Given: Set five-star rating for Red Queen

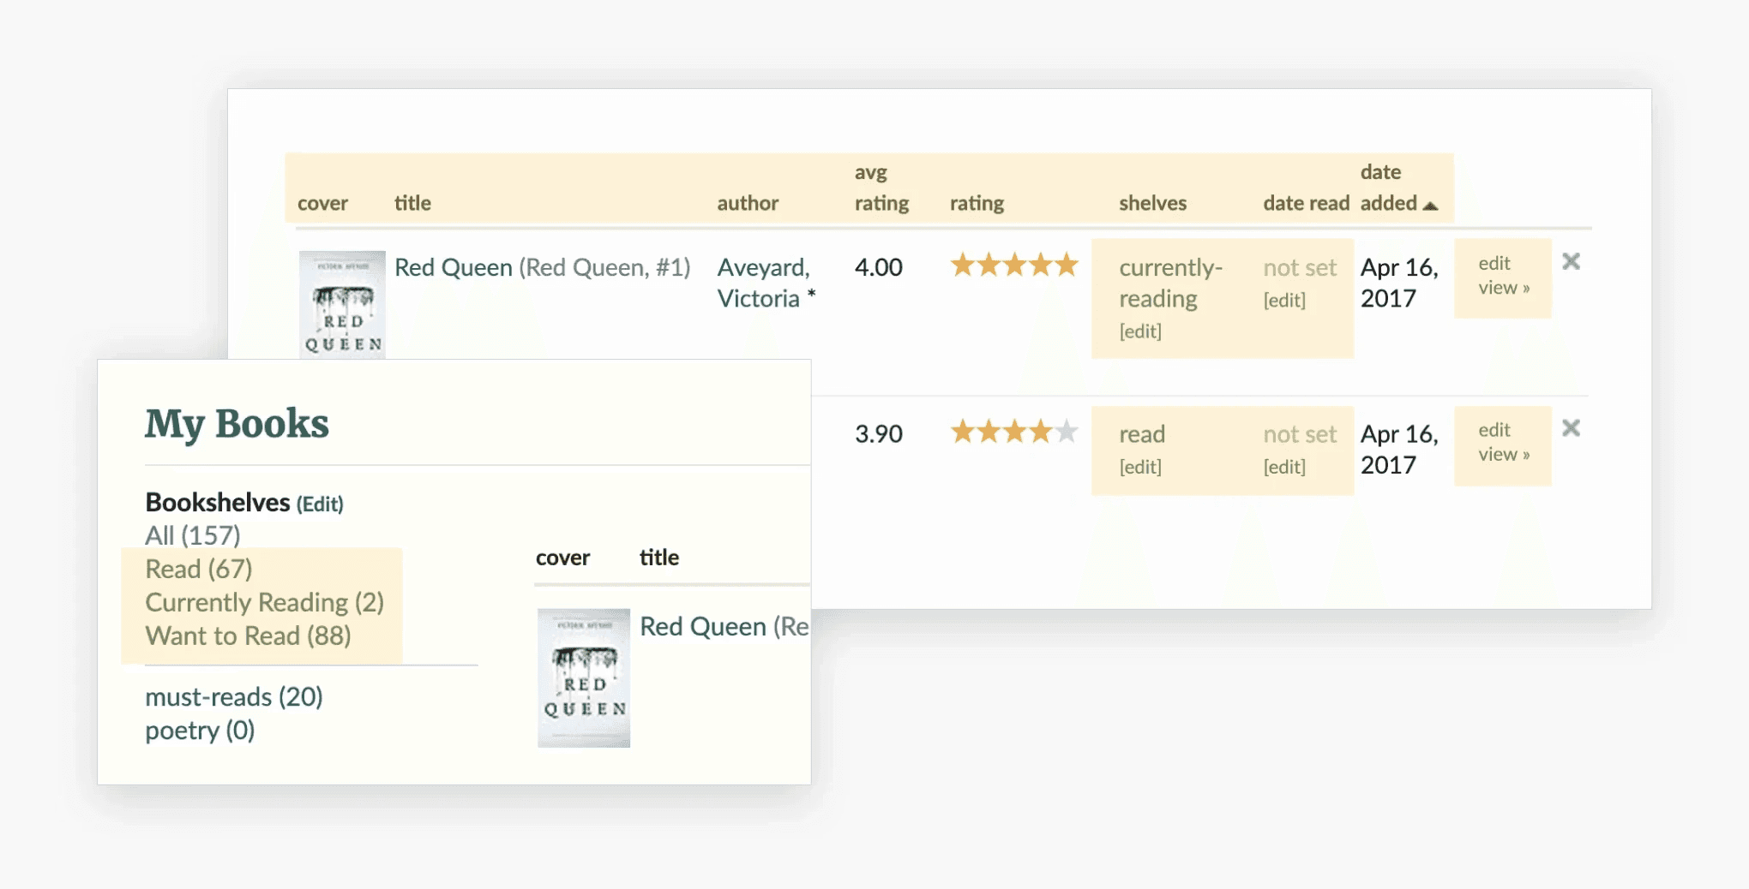Looking at the screenshot, I should pos(1067,265).
